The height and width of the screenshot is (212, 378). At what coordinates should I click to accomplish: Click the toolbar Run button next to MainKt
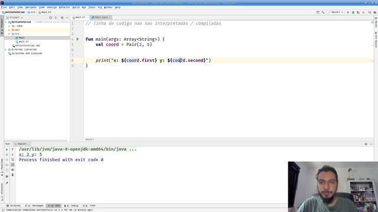click(x=348, y=12)
